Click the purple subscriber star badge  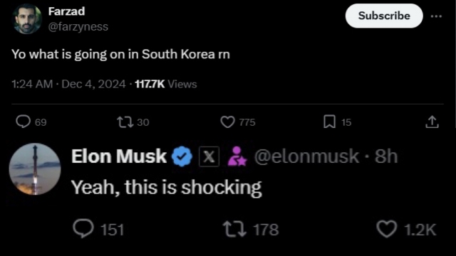[x=237, y=156]
